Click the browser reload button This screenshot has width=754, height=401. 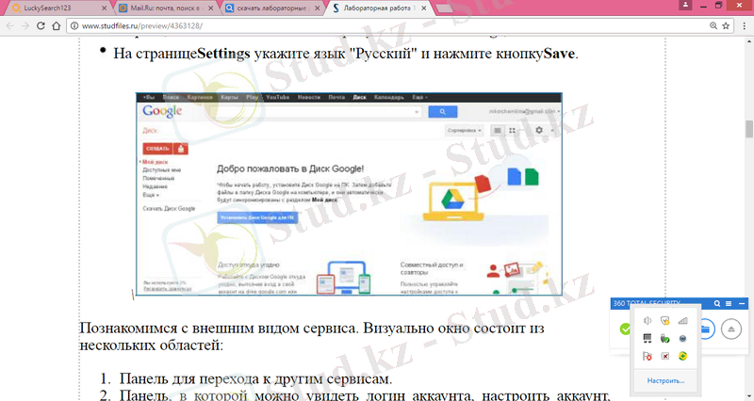point(56,26)
